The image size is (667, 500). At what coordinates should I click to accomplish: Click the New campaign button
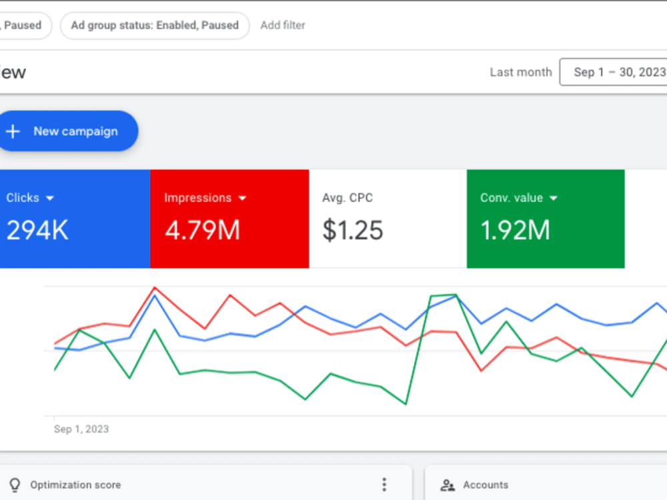68,131
